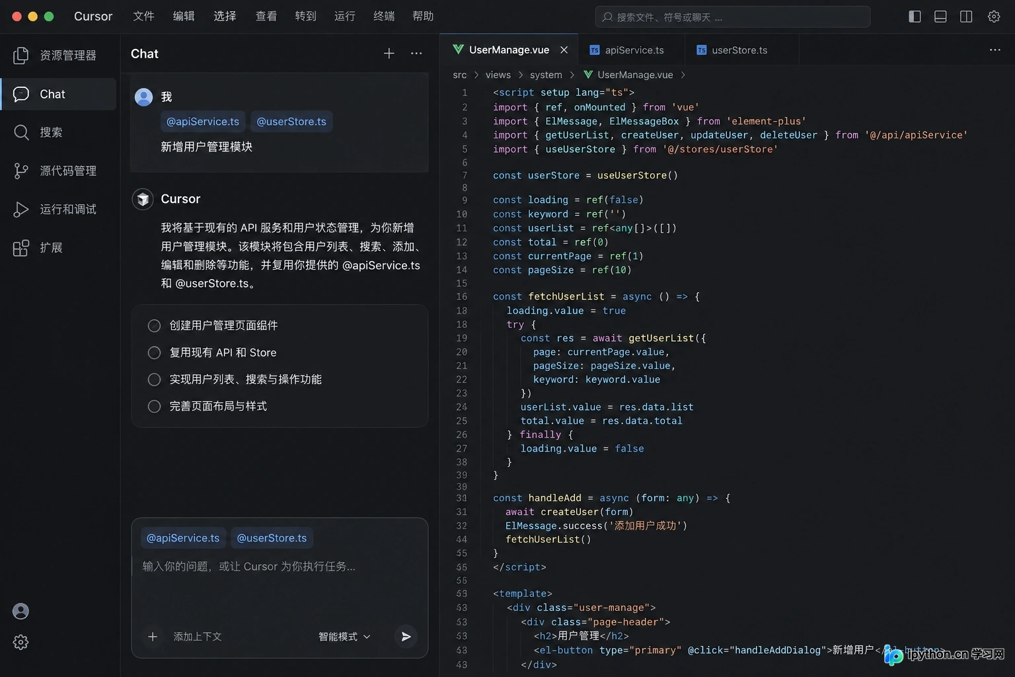Toggle the left sidebar layout icon
This screenshot has height=677, width=1015.
click(x=915, y=17)
